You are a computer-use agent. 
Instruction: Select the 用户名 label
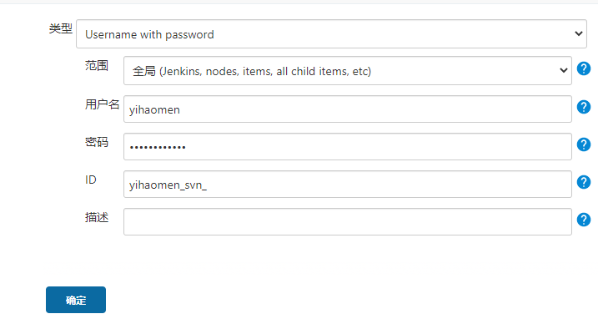click(x=103, y=104)
